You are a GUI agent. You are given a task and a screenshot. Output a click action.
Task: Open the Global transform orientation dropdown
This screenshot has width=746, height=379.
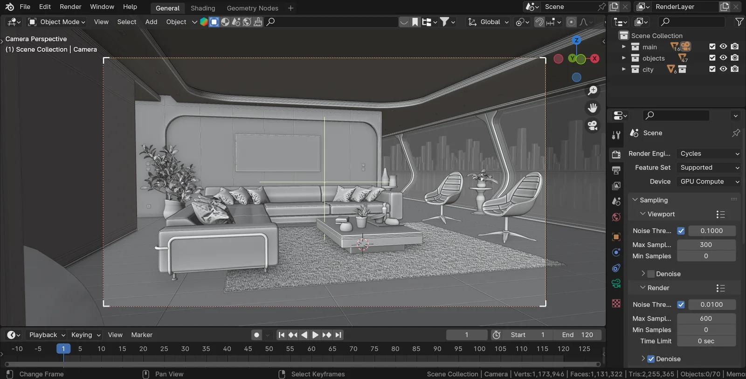click(x=488, y=22)
